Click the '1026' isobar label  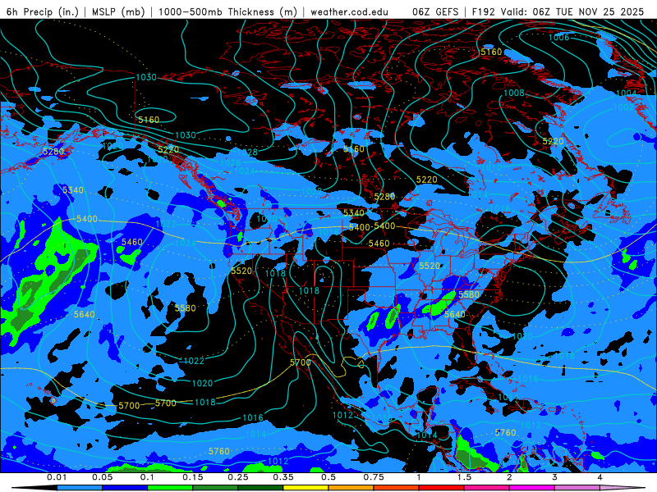click(x=231, y=162)
